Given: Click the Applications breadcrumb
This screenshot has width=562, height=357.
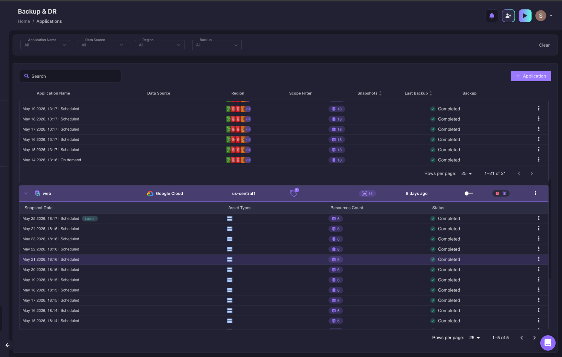Looking at the screenshot, I should [49, 21].
